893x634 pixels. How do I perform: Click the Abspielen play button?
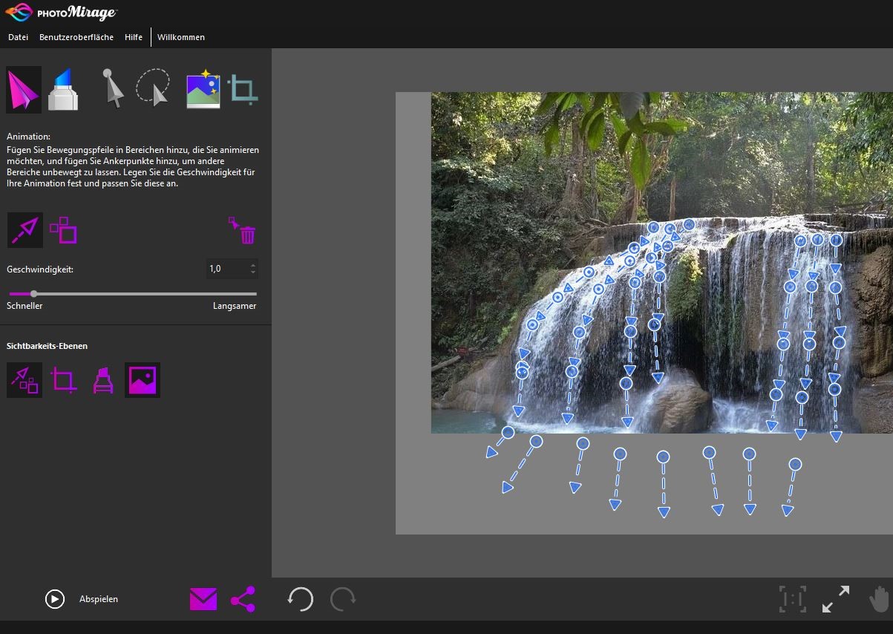coord(55,599)
